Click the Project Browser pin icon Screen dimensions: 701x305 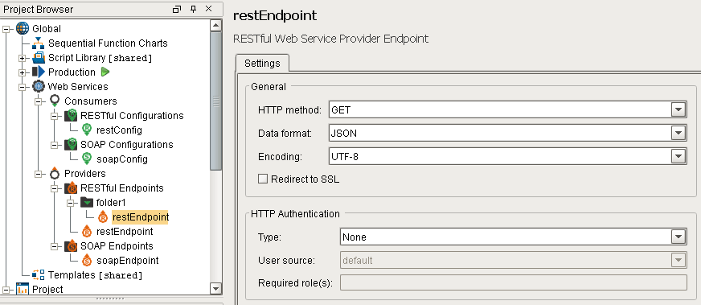(193, 9)
